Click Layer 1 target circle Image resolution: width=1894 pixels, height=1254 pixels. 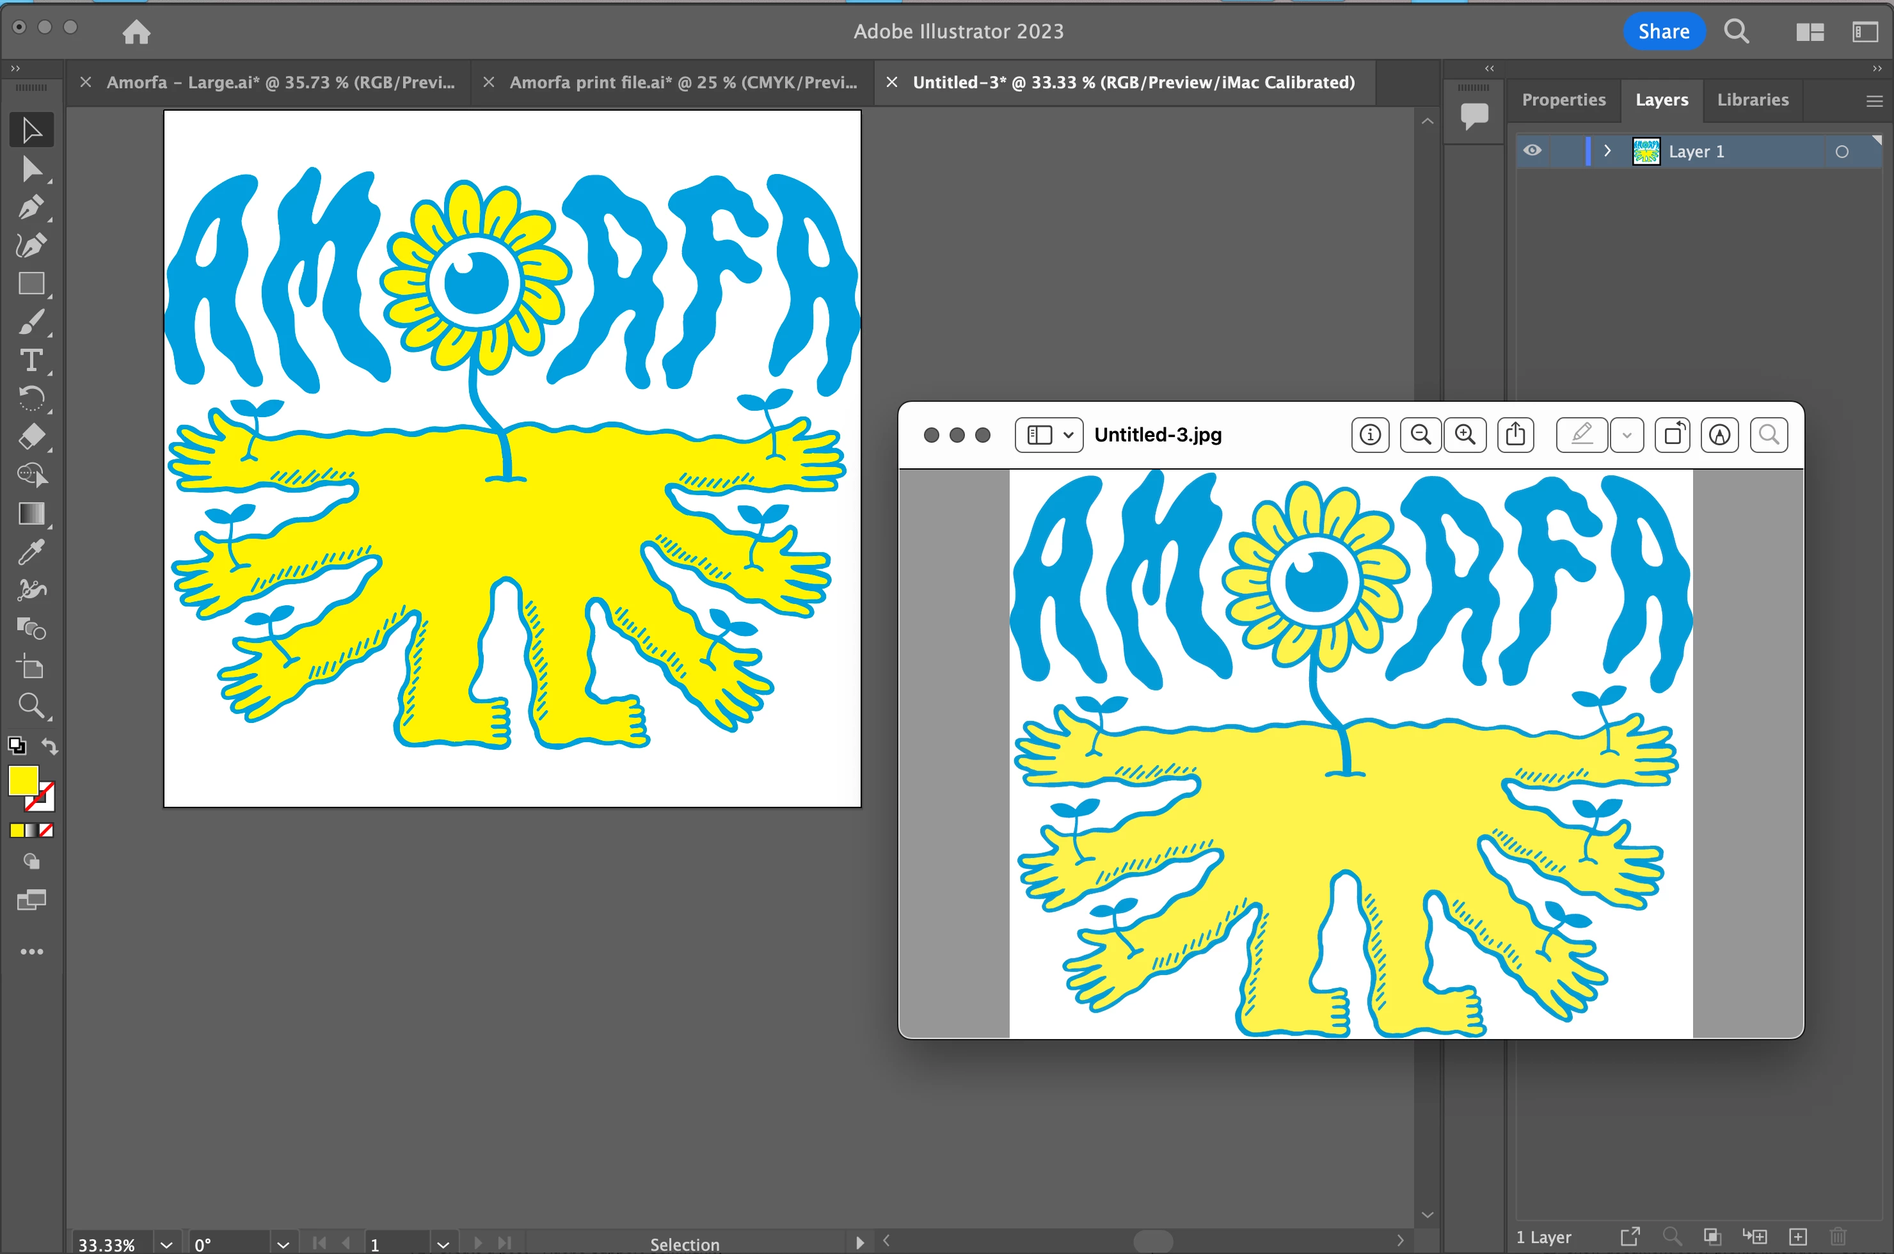(x=1842, y=152)
